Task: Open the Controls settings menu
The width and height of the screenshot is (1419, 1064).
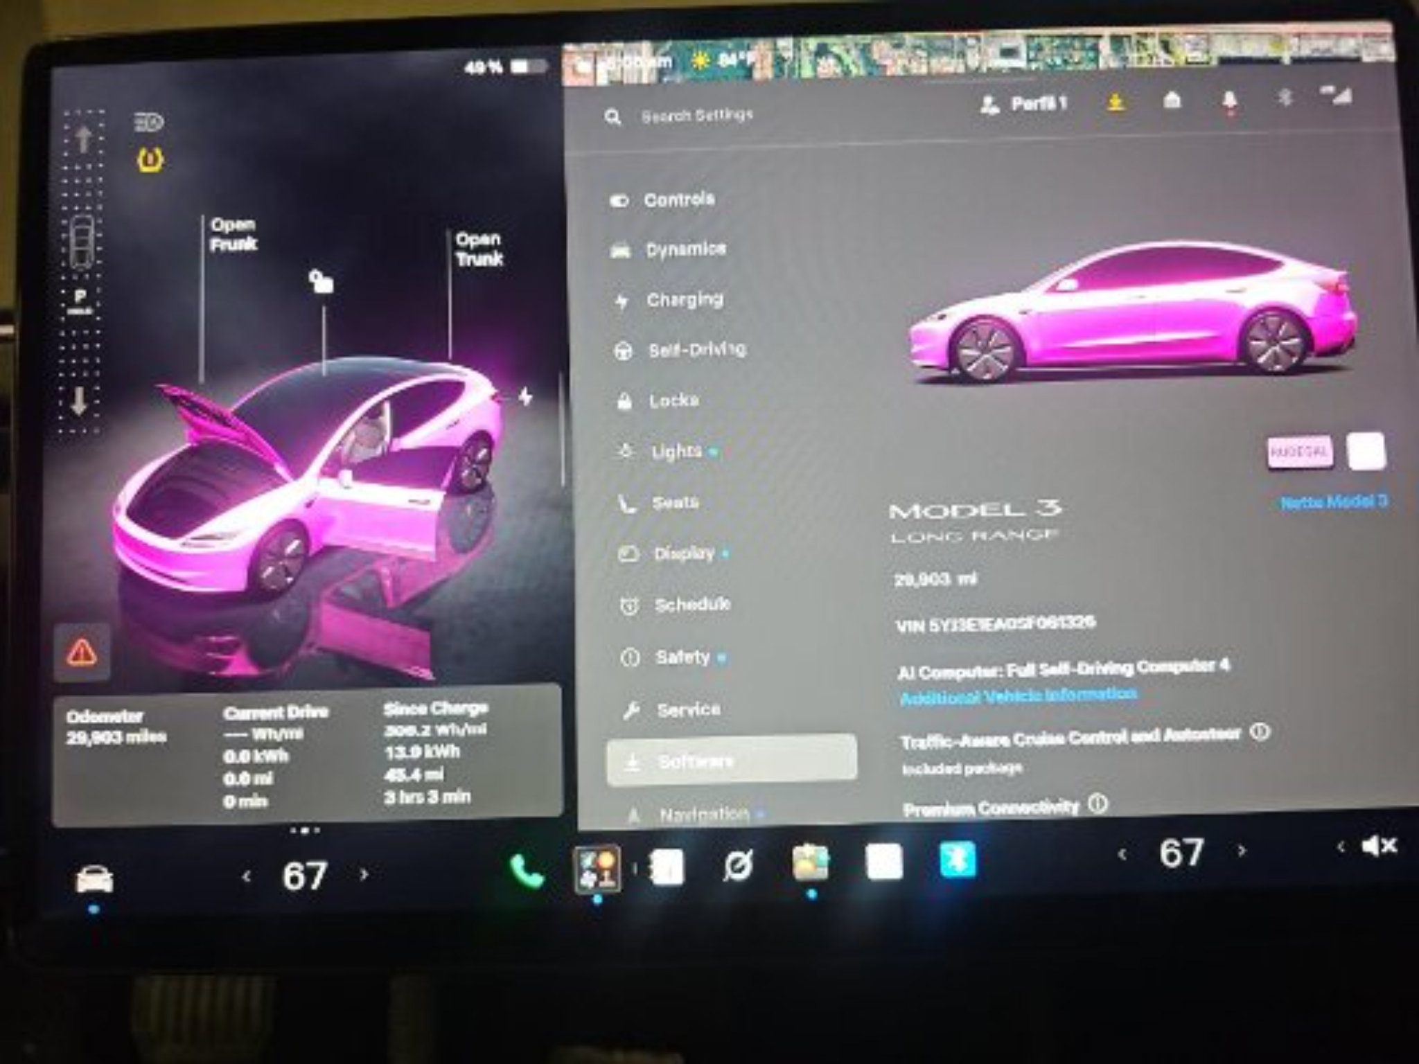Action: click(x=662, y=200)
